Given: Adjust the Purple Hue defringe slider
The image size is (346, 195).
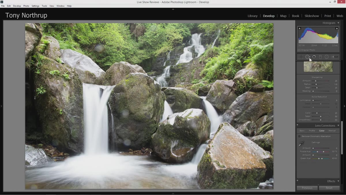Looking at the screenshot, I should [321, 151].
